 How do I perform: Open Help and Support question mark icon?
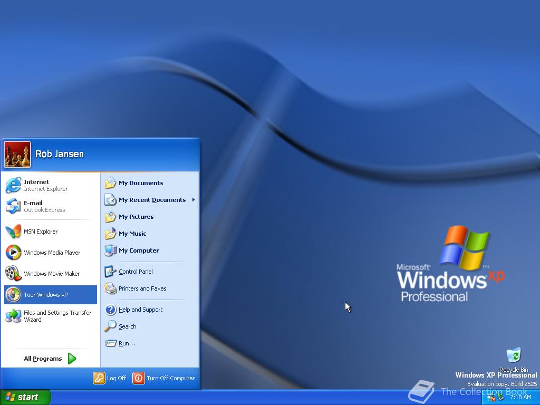(110, 310)
